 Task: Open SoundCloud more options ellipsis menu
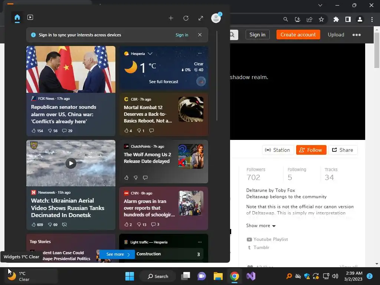(357, 35)
